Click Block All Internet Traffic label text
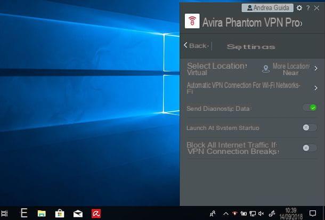The height and width of the screenshot is (220, 325). (x=232, y=148)
